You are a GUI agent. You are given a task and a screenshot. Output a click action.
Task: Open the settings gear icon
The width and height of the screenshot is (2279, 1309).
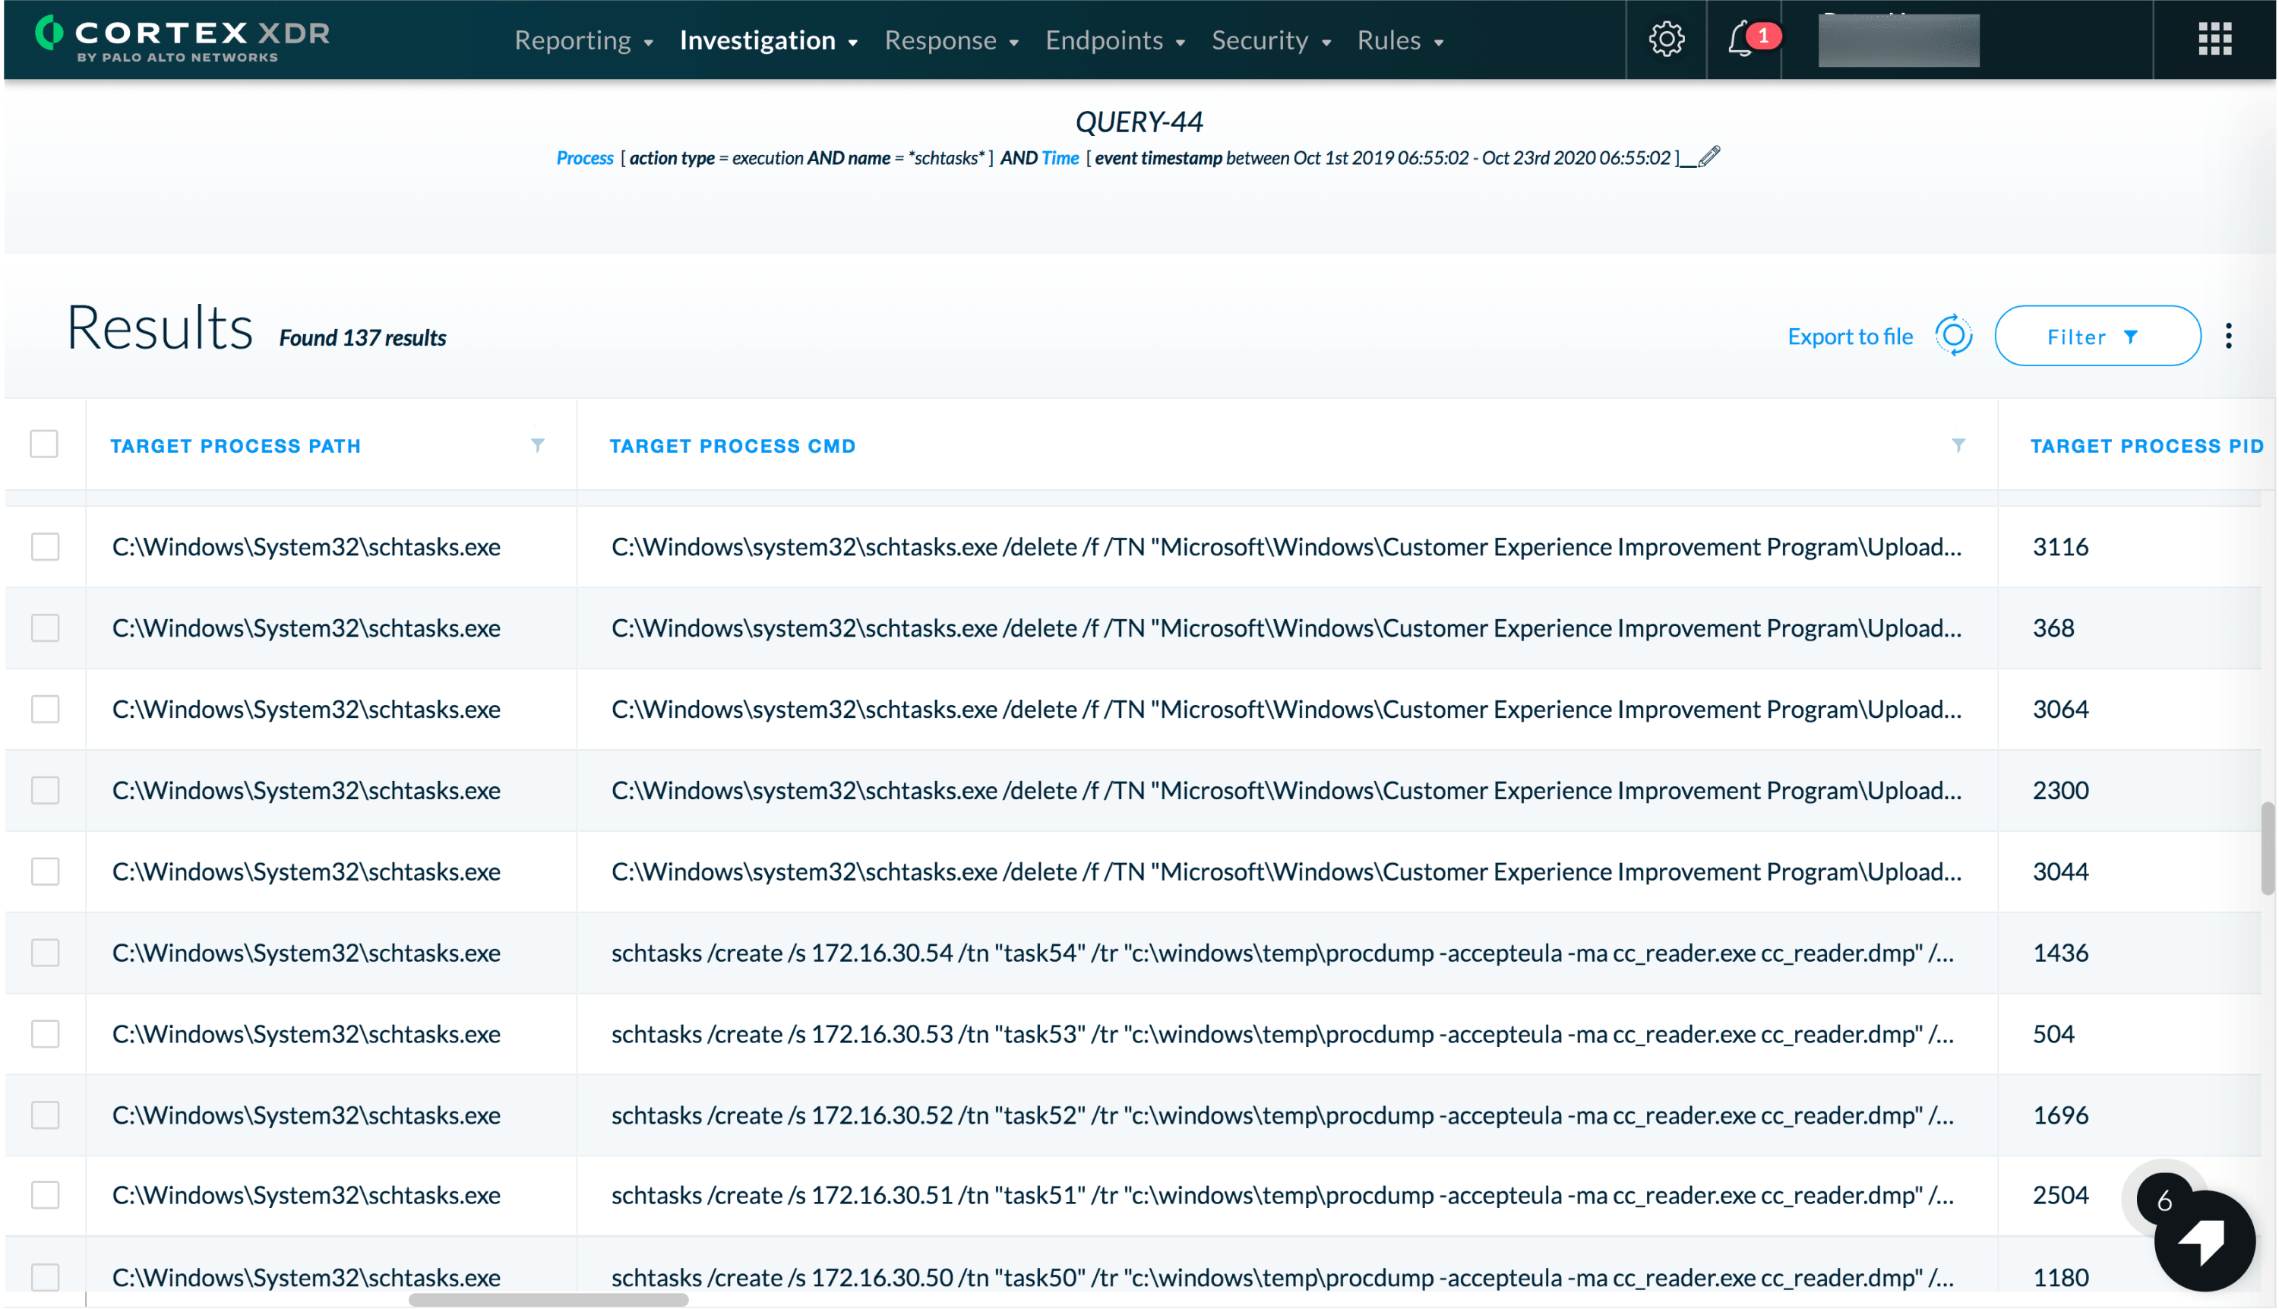1666,40
